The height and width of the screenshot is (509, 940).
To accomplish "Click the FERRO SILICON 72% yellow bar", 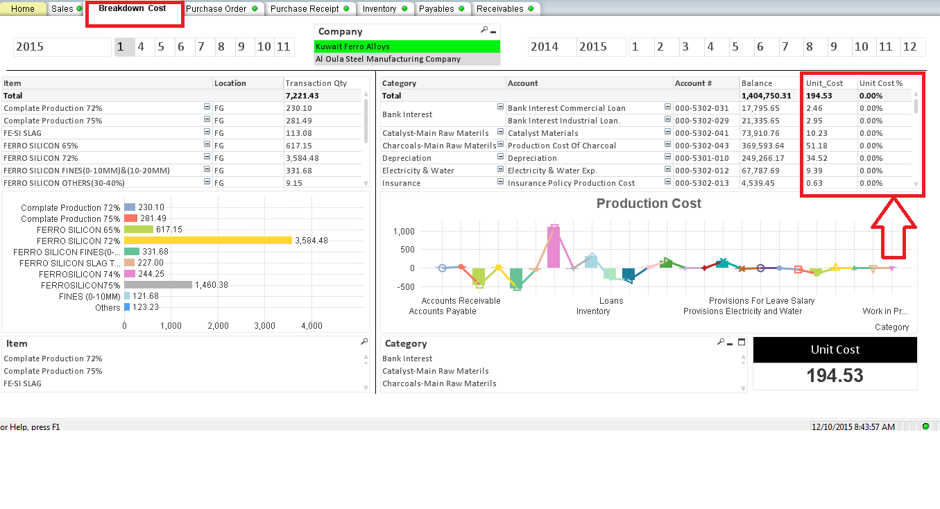I will tap(208, 241).
